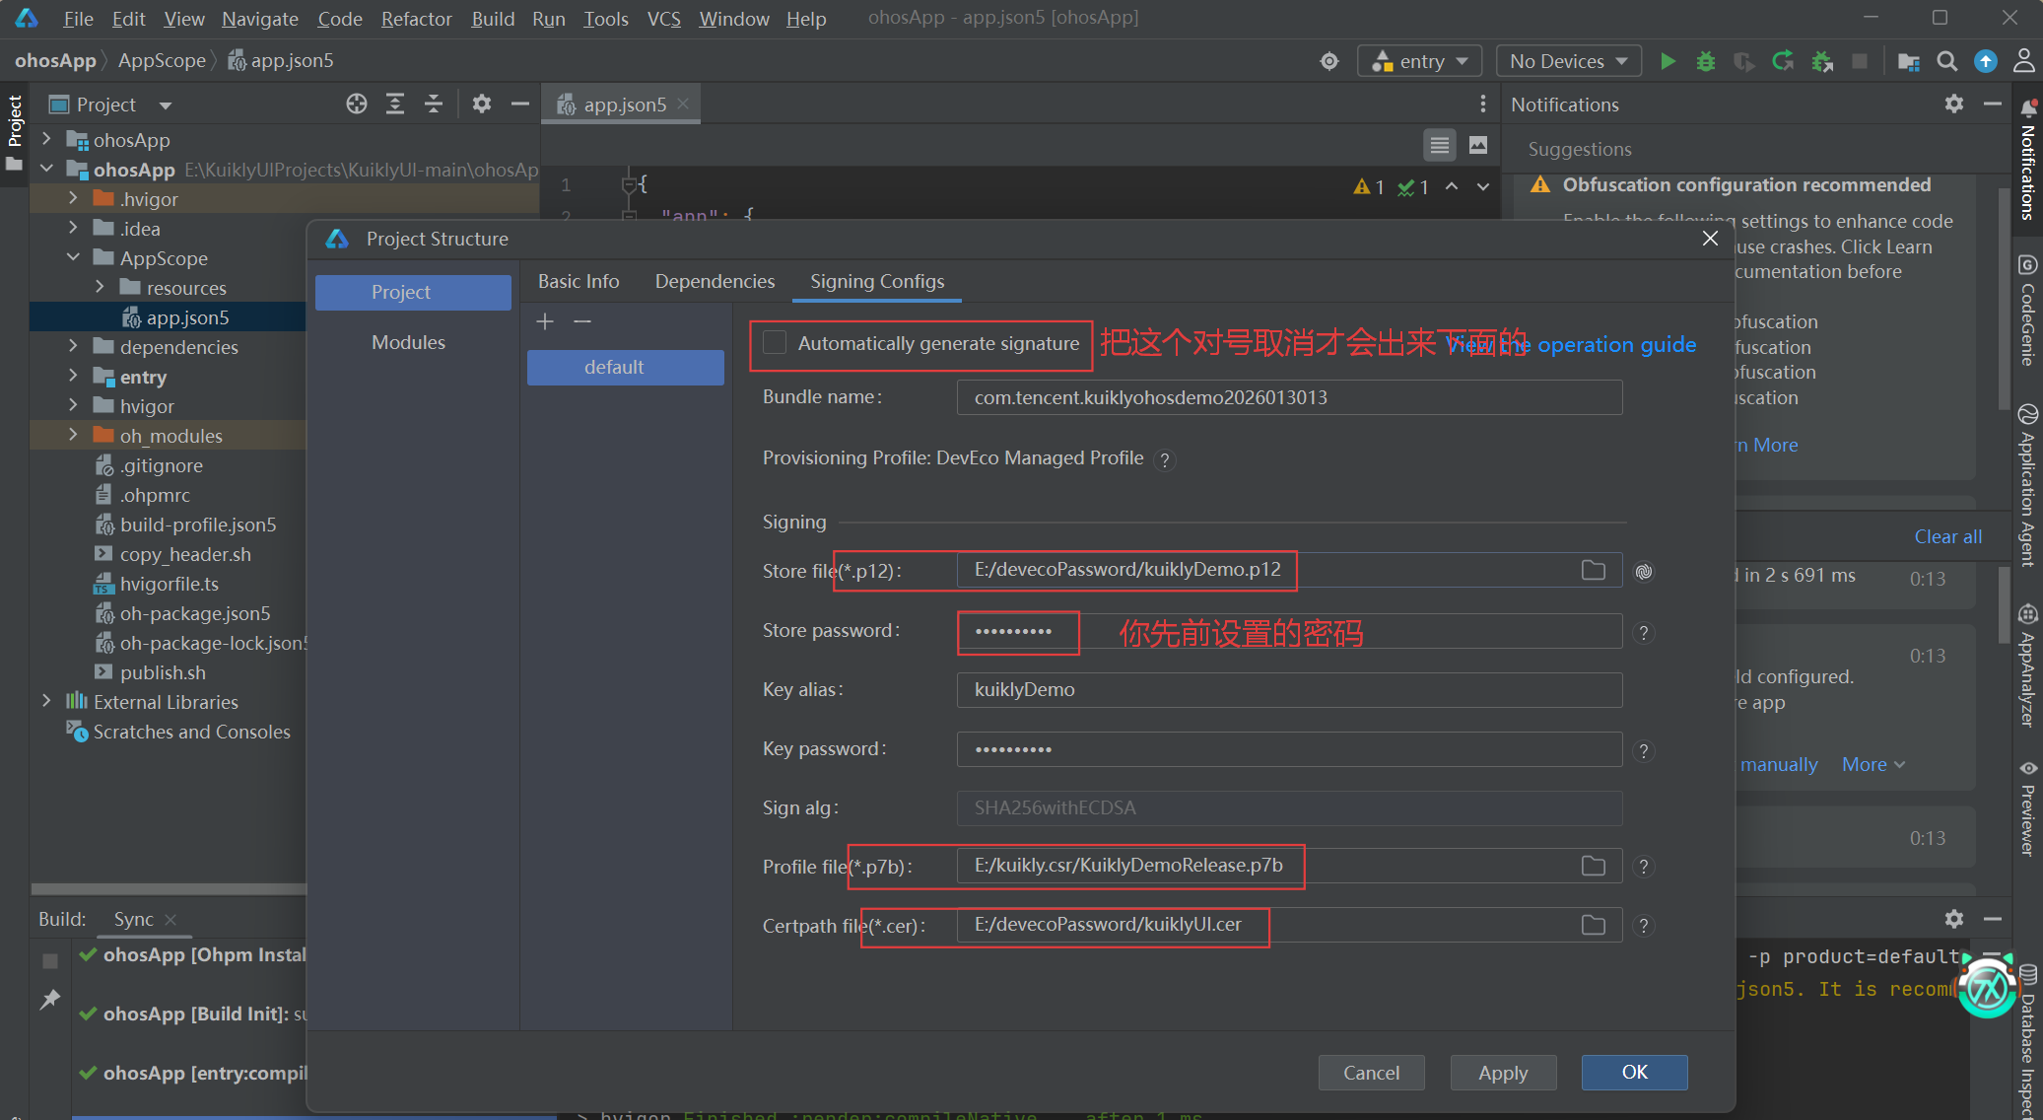This screenshot has width=2043, height=1120.
Task: Open Project panel settings gear
Action: [481, 104]
